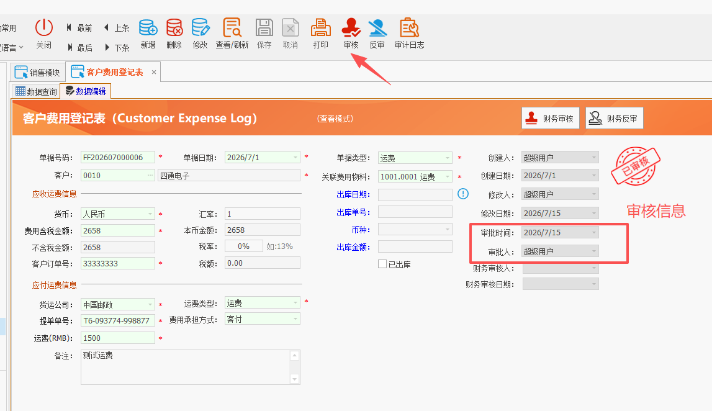Screen dimensions: 712x411
Task: Click the 关闭 power icon
Action: point(44,28)
